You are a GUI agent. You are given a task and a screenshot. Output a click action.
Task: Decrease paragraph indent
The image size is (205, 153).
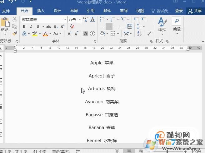point(137,19)
